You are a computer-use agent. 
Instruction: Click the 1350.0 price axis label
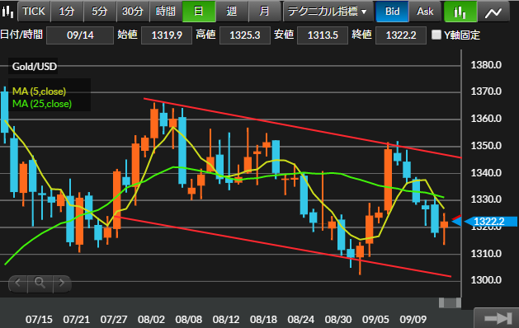coord(486,146)
